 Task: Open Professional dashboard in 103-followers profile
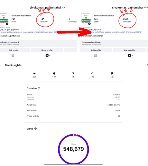pyautogui.click(x=39, y=43)
